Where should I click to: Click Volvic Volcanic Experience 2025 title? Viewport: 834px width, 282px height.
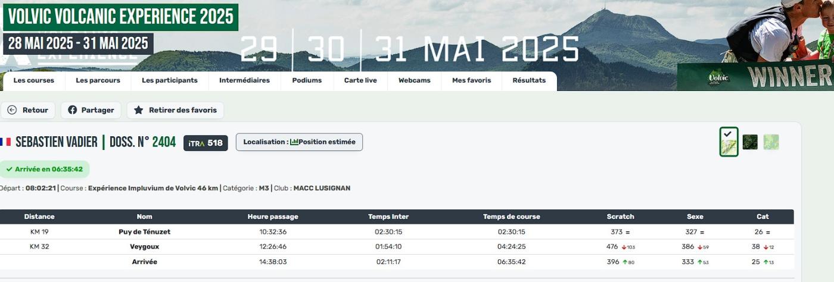[x=120, y=17]
